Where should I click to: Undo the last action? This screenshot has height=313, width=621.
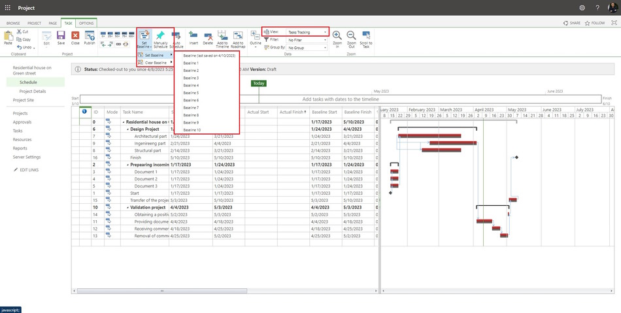pyautogui.click(x=24, y=47)
